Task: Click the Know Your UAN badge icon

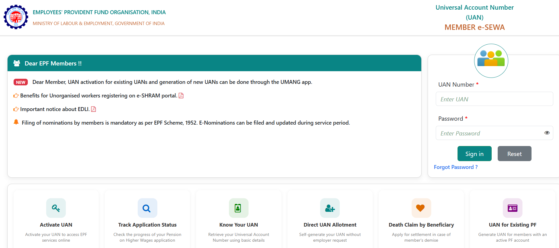Action: click(x=238, y=208)
